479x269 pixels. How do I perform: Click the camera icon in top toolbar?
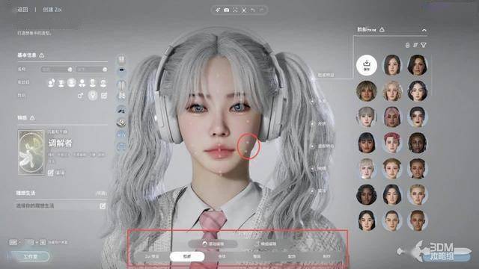pyautogui.click(x=226, y=10)
